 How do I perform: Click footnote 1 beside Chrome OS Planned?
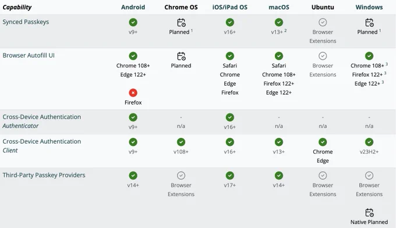[x=192, y=30]
